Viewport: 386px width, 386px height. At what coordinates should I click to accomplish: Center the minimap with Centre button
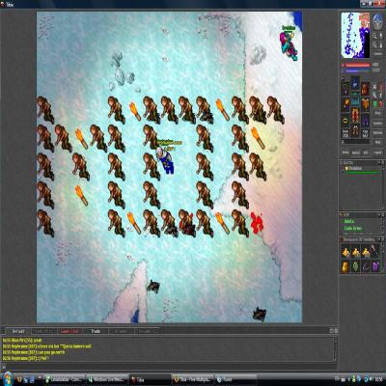click(378, 54)
